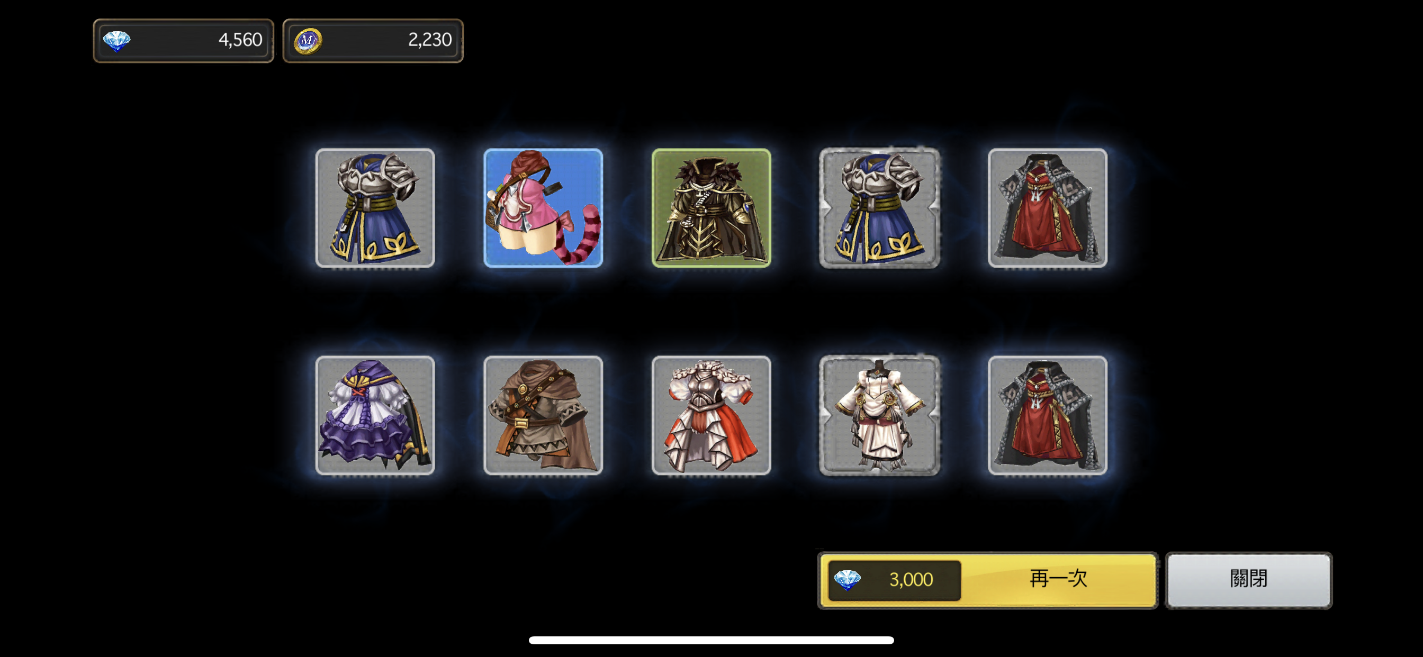This screenshot has height=657, width=1423.
Task: Tap the gold M coin icon
Action: coord(308,41)
